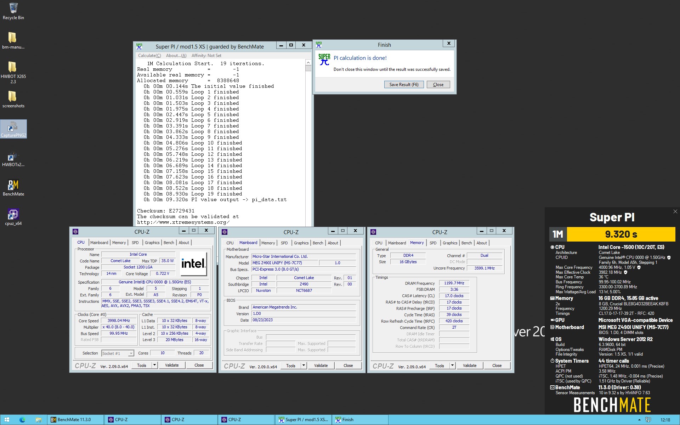This screenshot has height=425, width=680.
Task: Click Validate in first CPU-Z window
Action: tap(172, 365)
